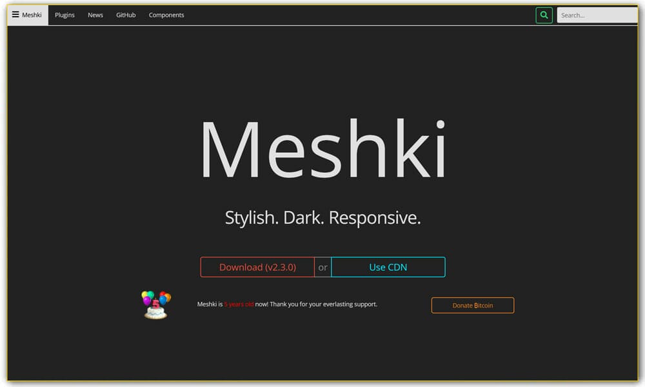The height and width of the screenshot is (387, 645).
Task: Open the Plugins page
Action: coord(64,15)
